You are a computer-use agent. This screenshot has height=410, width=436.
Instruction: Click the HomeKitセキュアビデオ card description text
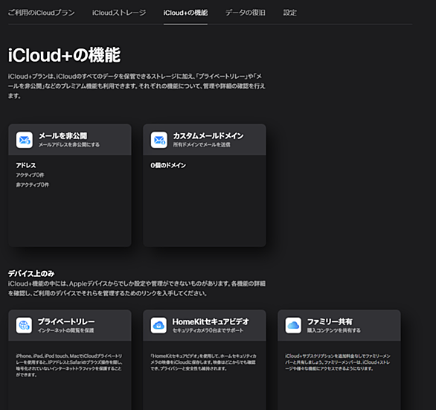pyautogui.click(x=204, y=362)
